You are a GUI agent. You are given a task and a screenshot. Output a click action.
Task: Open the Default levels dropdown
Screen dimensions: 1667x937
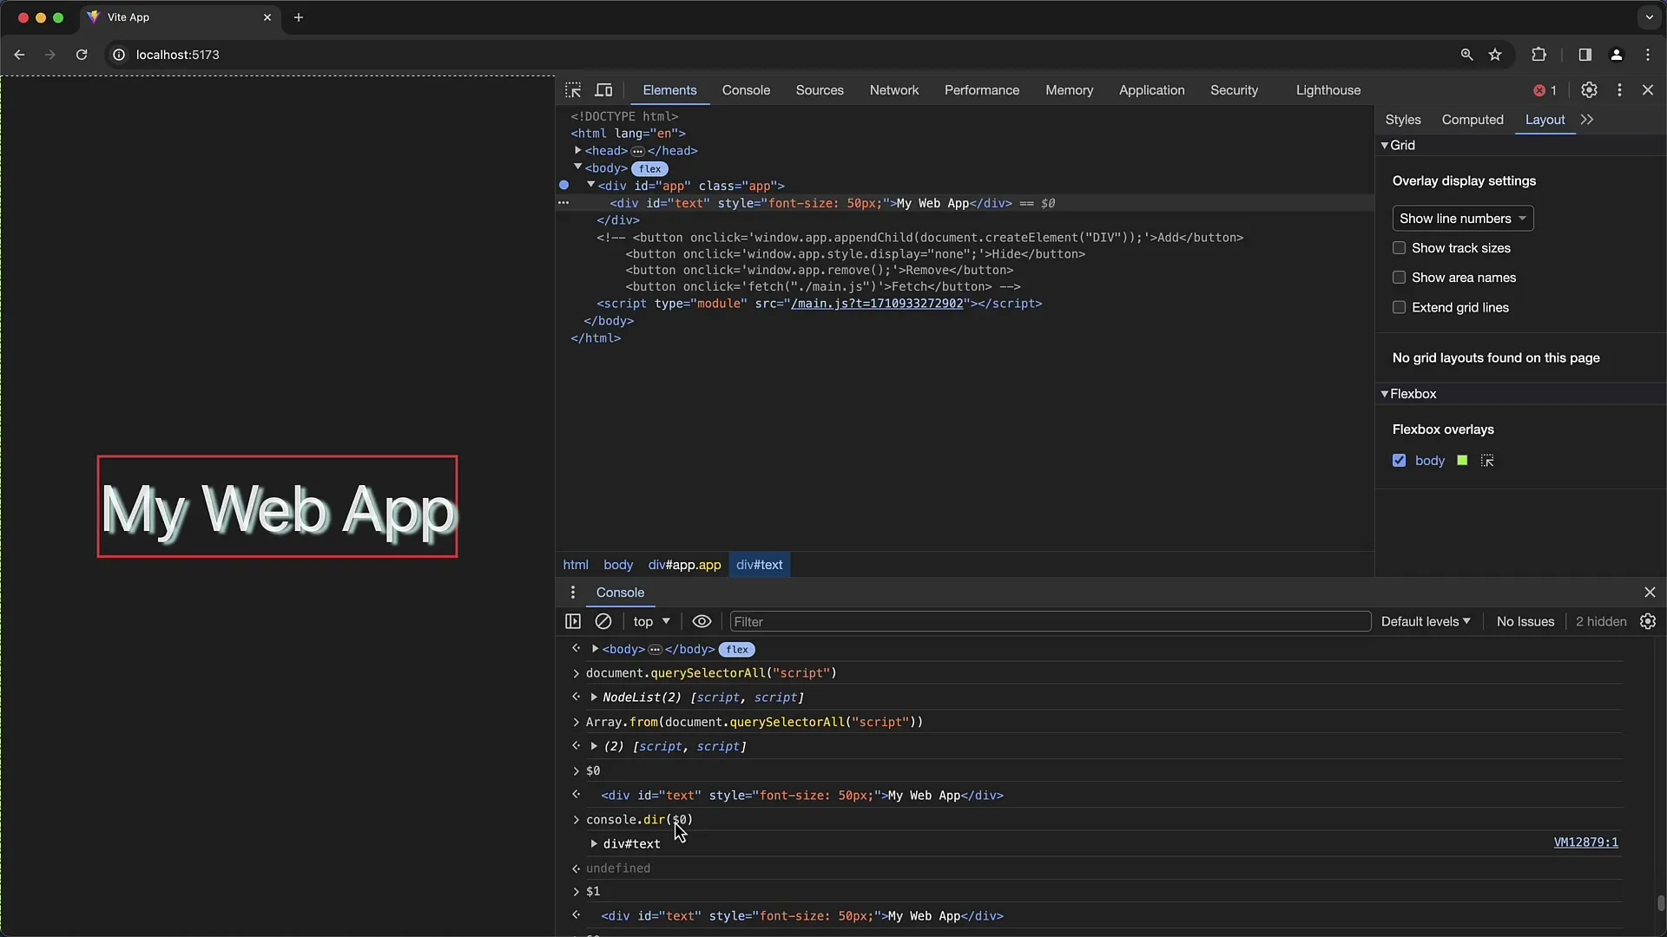(x=1426, y=621)
